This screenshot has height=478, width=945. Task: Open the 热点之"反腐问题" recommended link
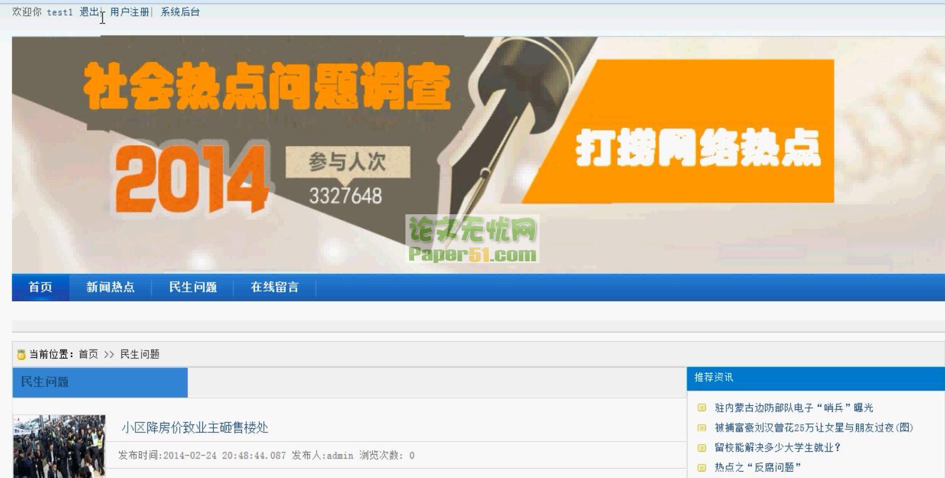point(758,467)
